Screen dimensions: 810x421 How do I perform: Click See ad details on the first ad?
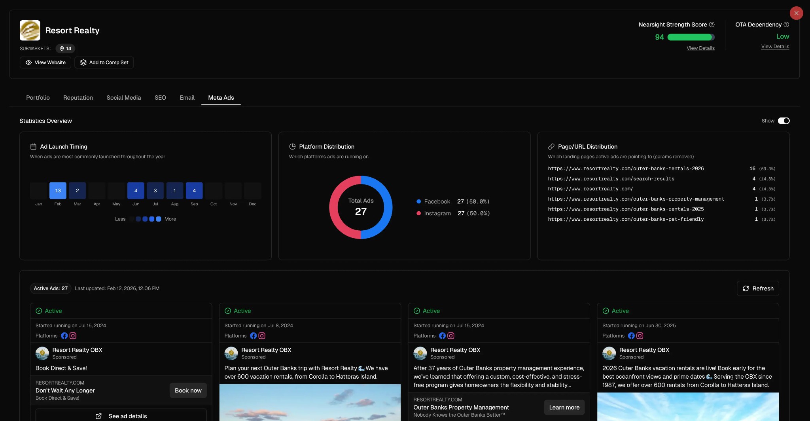tap(121, 416)
